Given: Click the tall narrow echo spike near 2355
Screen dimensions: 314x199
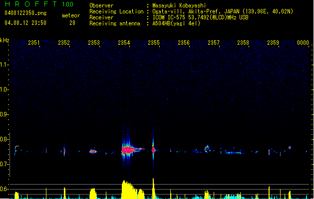Looking at the screenshot, I should click(153, 149).
